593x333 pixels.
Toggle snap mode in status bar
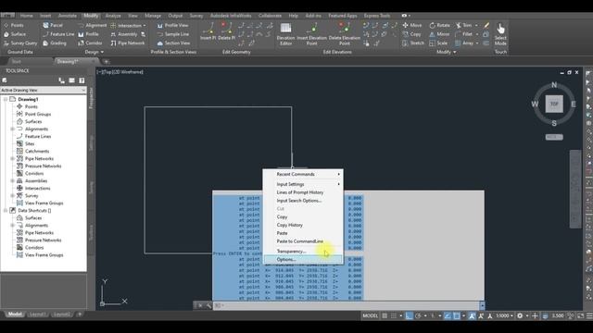point(394,316)
